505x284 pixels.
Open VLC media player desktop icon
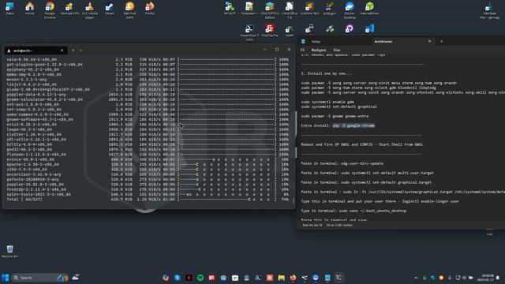pos(89,10)
